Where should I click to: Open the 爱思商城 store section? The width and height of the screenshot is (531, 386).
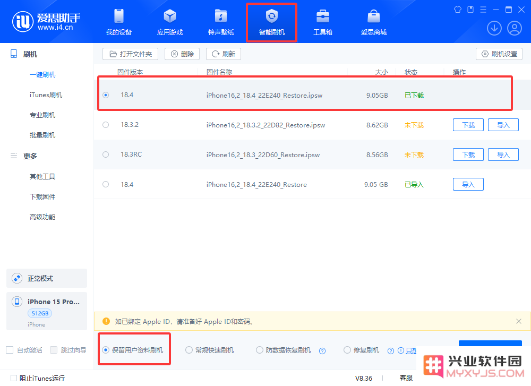click(x=373, y=22)
